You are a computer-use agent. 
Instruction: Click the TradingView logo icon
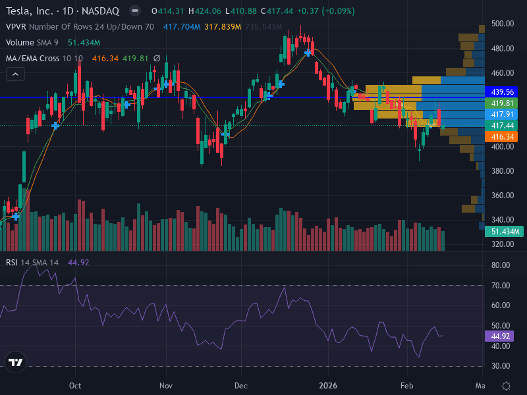pos(15,362)
